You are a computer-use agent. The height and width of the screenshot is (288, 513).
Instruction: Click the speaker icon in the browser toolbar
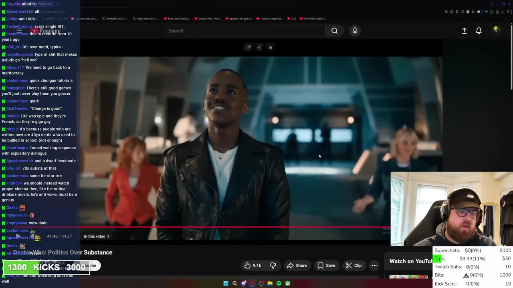pos(487,12)
